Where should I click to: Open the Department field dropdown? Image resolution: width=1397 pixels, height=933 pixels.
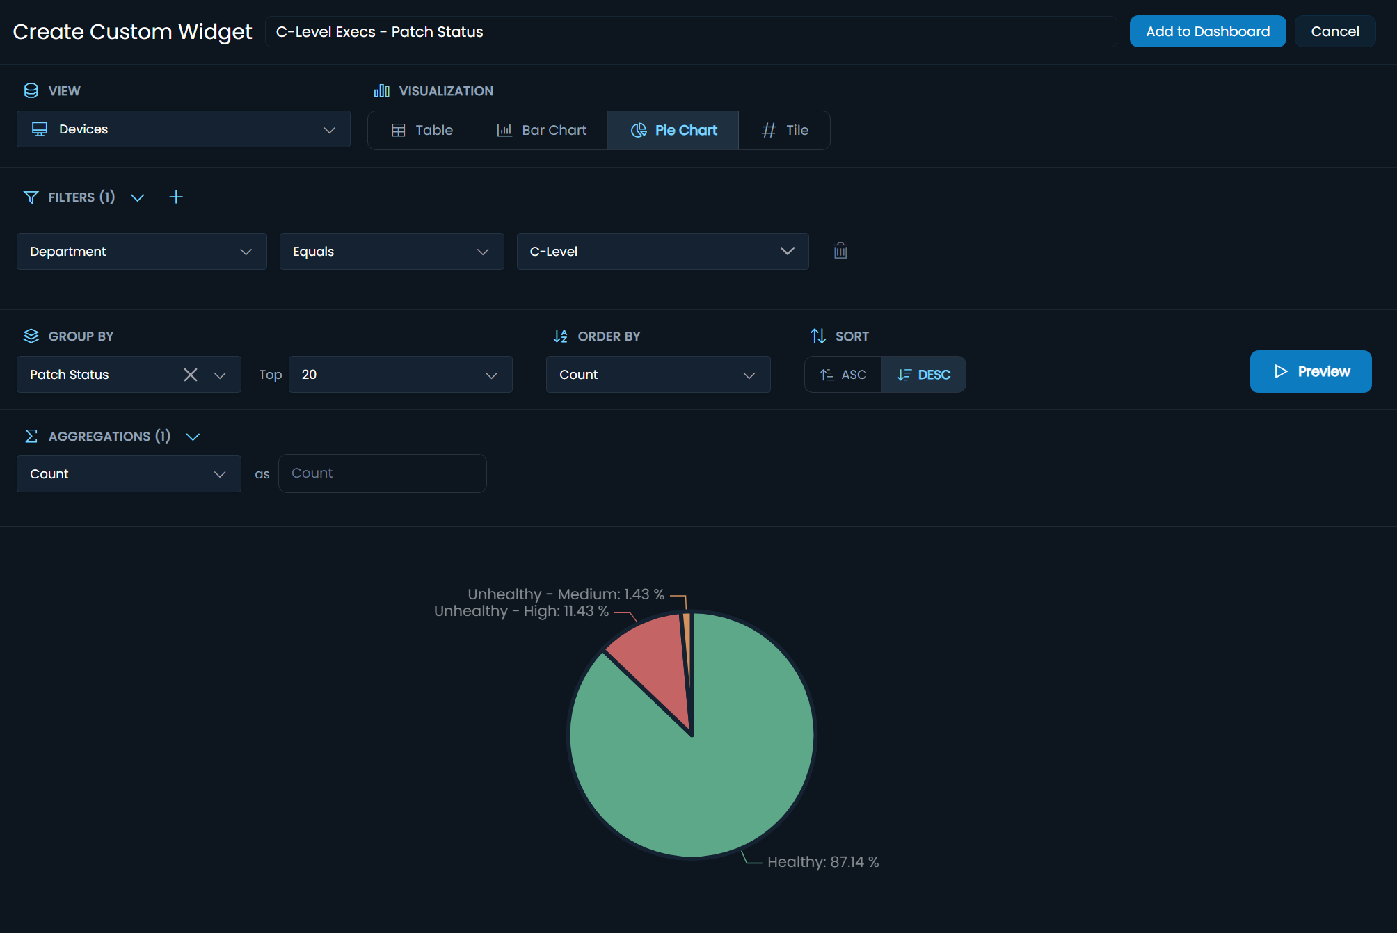(142, 252)
